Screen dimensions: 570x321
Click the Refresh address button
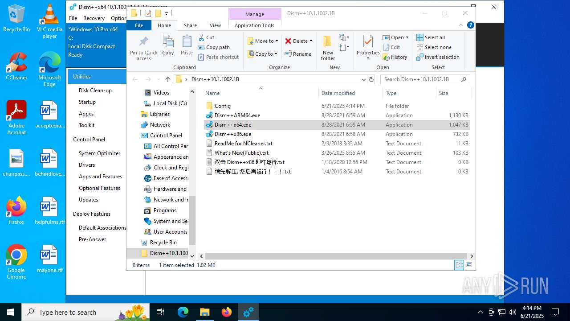coord(371,79)
